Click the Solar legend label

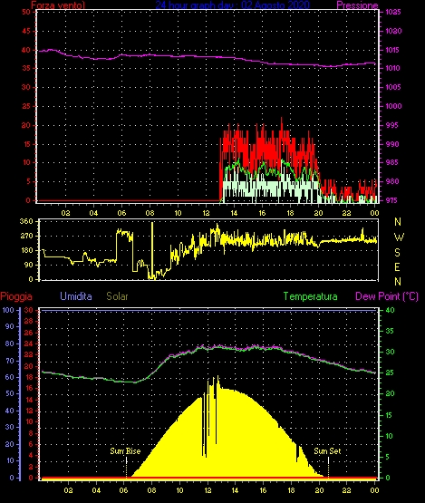coord(117,296)
